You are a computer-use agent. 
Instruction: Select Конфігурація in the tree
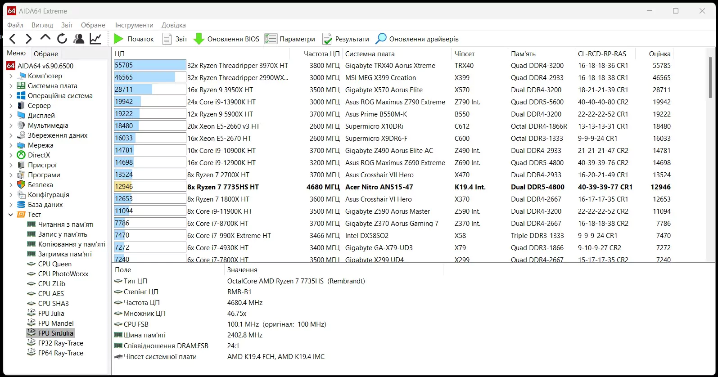(43, 195)
